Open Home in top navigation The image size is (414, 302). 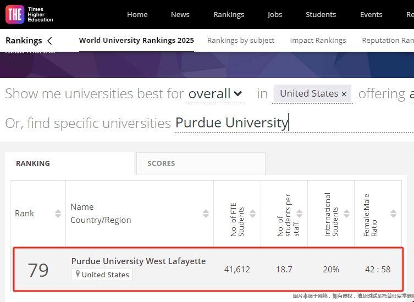click(137, 14)
